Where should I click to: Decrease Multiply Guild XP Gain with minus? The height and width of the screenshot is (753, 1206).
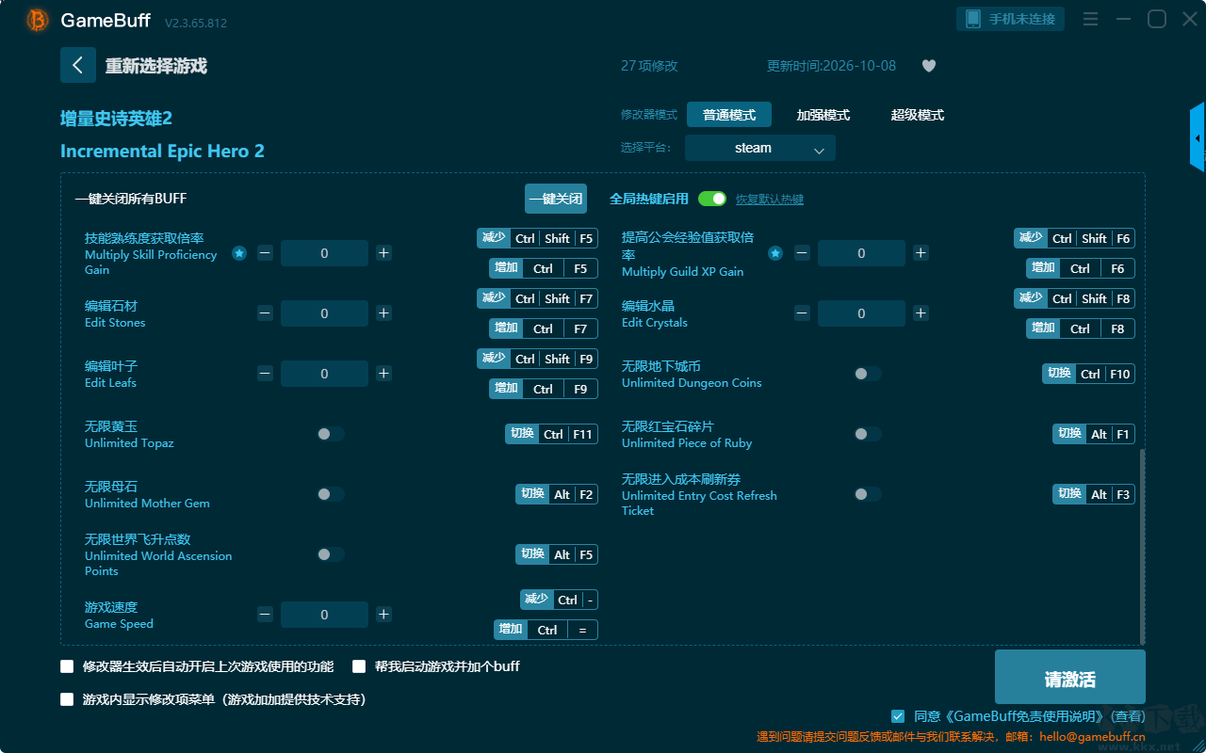pyautogui.click(x=802, y=253)
